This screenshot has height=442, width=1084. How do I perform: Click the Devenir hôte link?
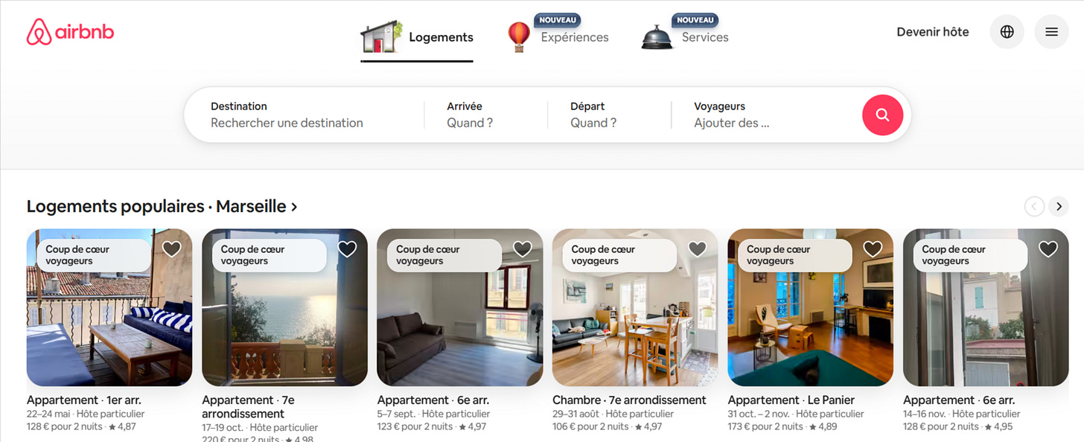pyautogui.click(x=933, y=32)
